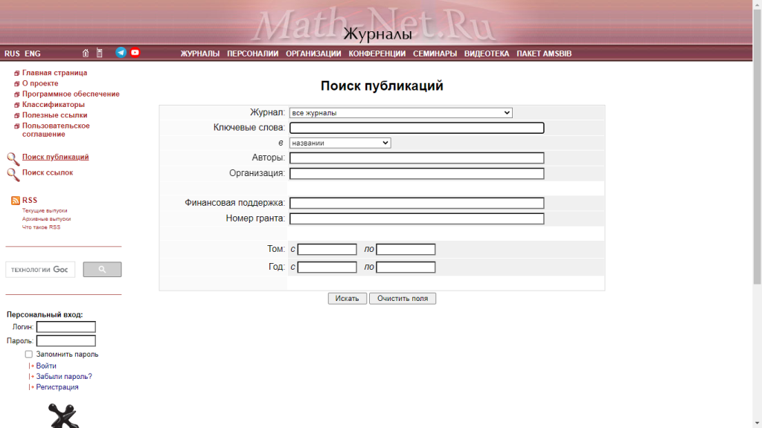Viewport: 762px width, 428px height.
Task: Open the keyword scope dropdown (названии)
Action: tap(340, 143)
